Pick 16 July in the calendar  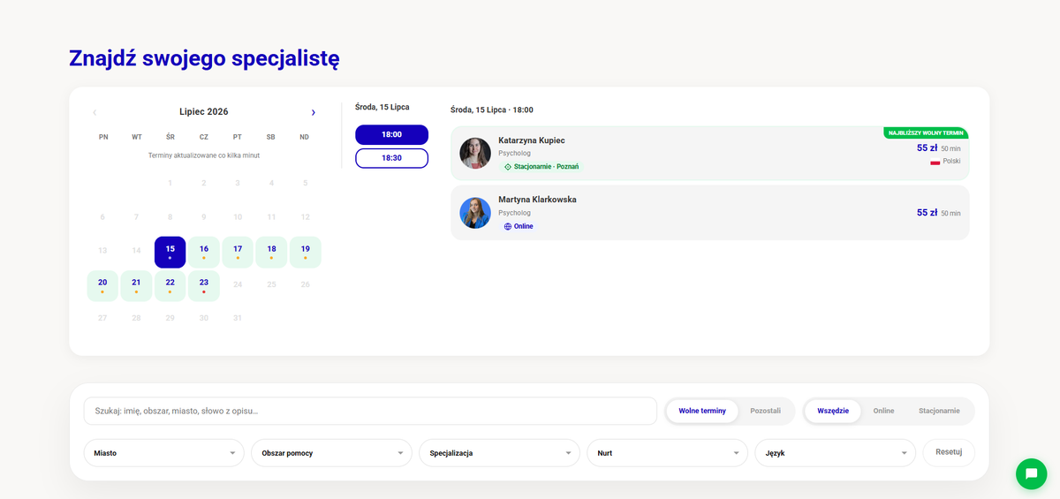tap(204, 252)
